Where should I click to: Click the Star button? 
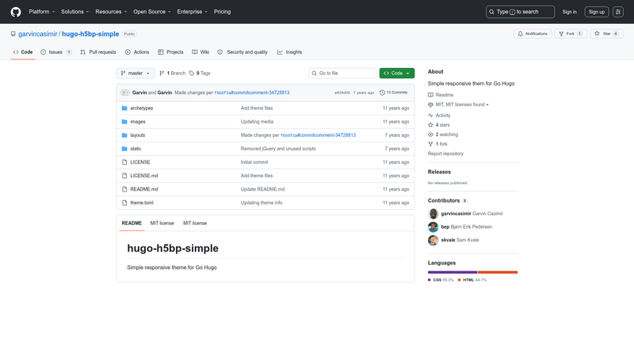606,34
